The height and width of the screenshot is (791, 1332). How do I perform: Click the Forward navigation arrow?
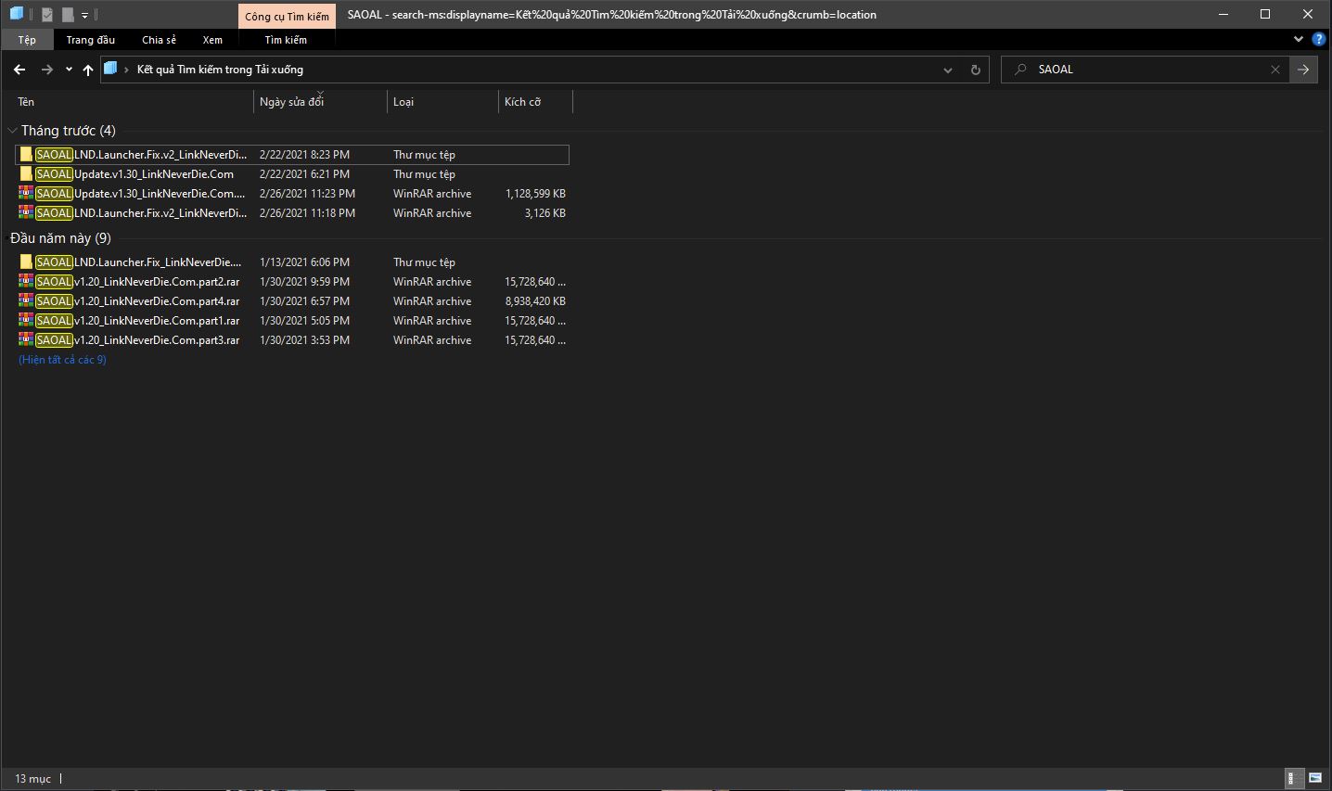[x=46, y=70]
